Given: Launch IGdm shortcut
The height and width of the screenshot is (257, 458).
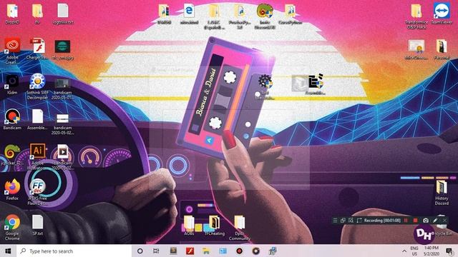Looking at the screenshot, I should point(12,84).
